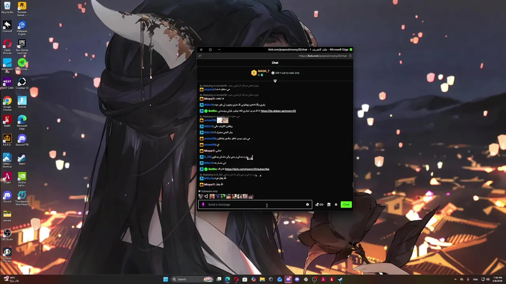Click the MAGK_7 top gifter name
This screenshot has height=284, width=506.
click(x=263, y=71)
